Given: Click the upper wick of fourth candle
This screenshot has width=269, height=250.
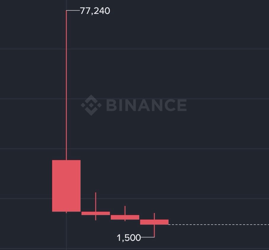Looking at the screenshot, I should click(154, 216).
